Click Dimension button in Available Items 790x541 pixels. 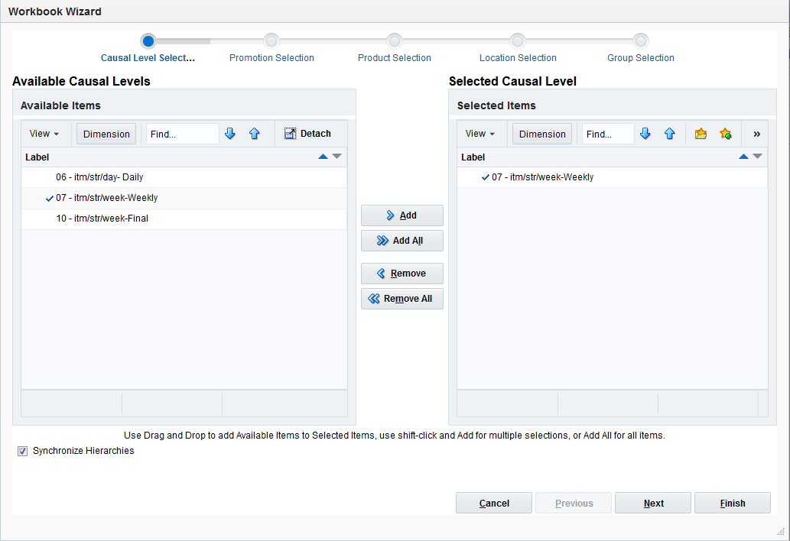point(106,134)
